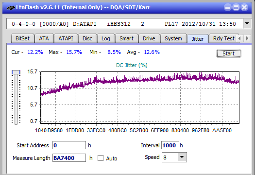Image resolution: width=255 pixels, height=175 pixels.
Task: Click the LtnFlash chip icon in title bar
Action: click(x=11, y=7)
